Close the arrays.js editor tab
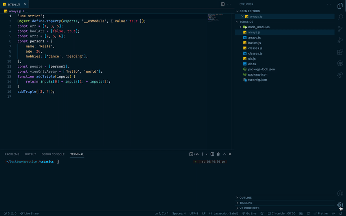 25,4
